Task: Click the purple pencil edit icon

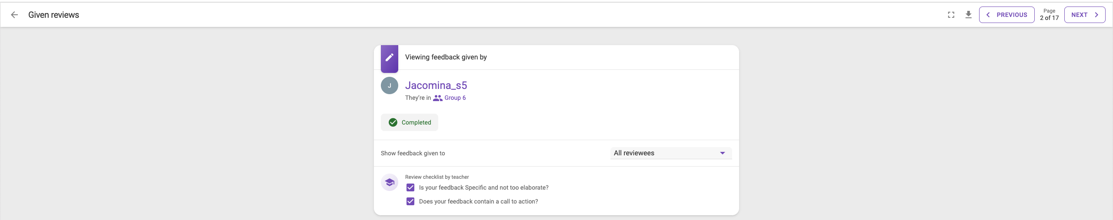Action: (390, 57)
